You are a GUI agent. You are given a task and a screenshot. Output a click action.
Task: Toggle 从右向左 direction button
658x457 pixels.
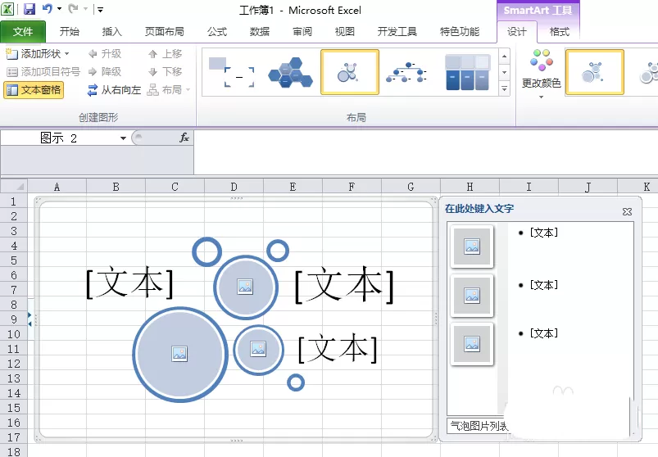click(114, 90)
